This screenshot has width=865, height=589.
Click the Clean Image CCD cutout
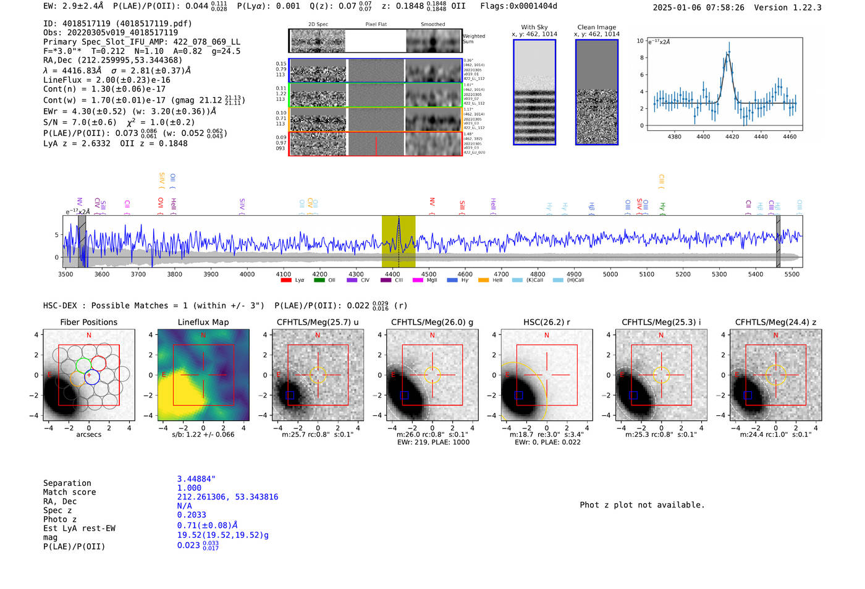pyautogui.click(x=597, y=92)
